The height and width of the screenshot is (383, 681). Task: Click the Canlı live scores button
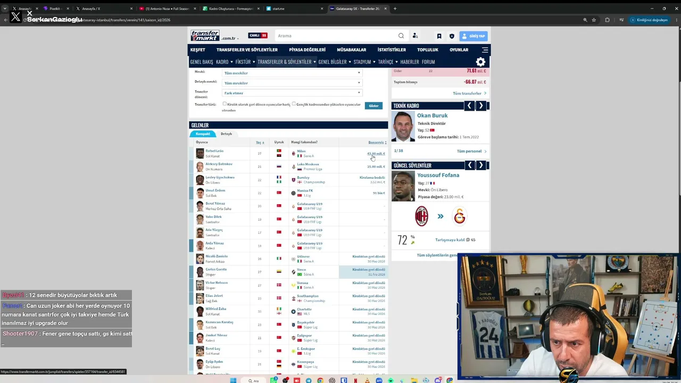[258, 36]
